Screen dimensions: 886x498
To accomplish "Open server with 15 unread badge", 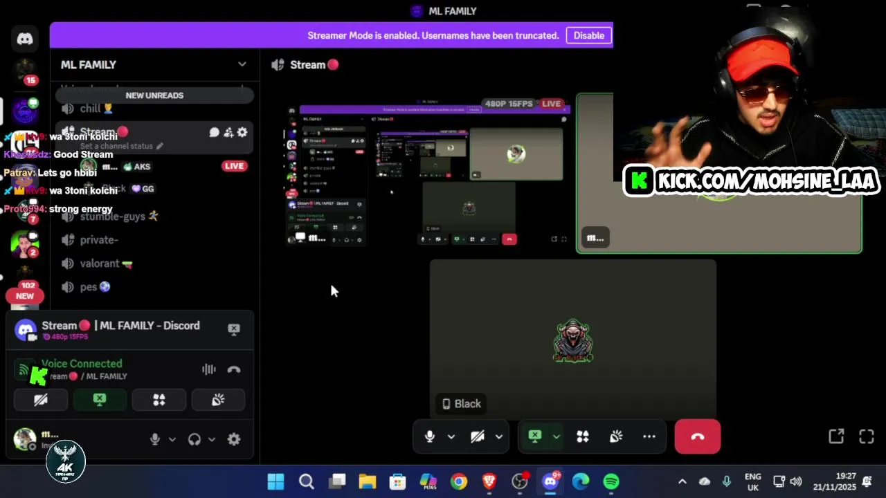I will [25, 70].
